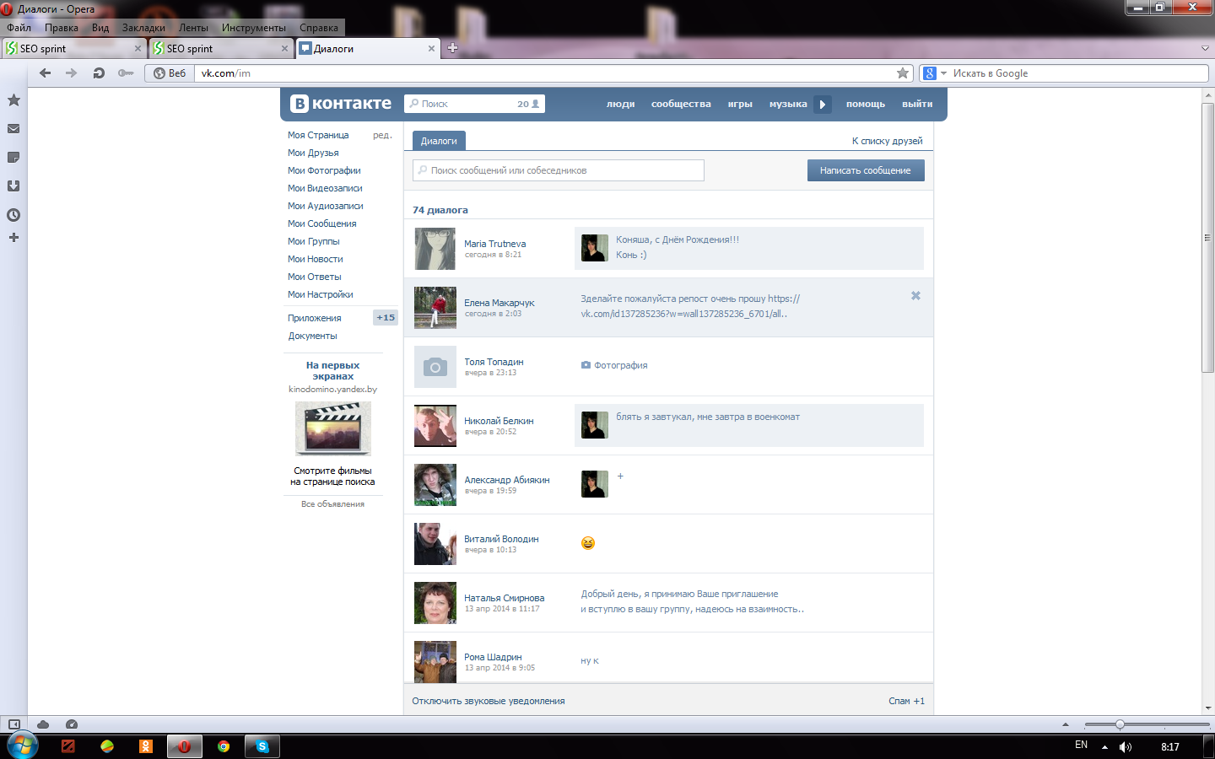Open the Все объявления link

point(332,504)
